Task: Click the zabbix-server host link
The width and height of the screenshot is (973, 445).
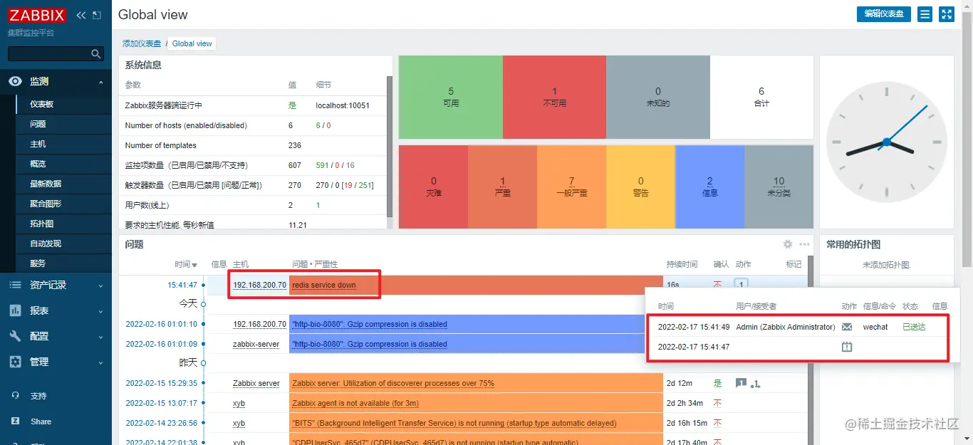Action: click(x=256, y=344)
